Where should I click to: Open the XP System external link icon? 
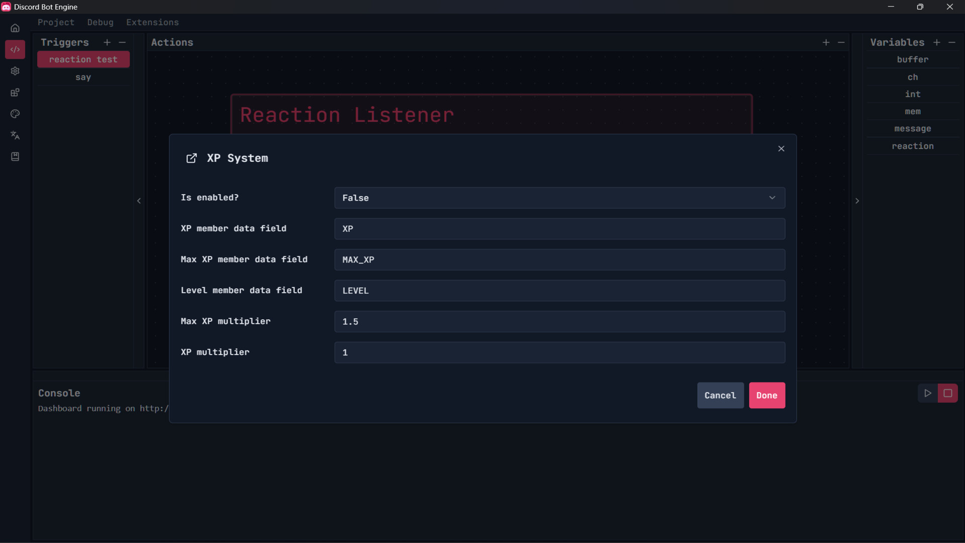click(191, 158)
